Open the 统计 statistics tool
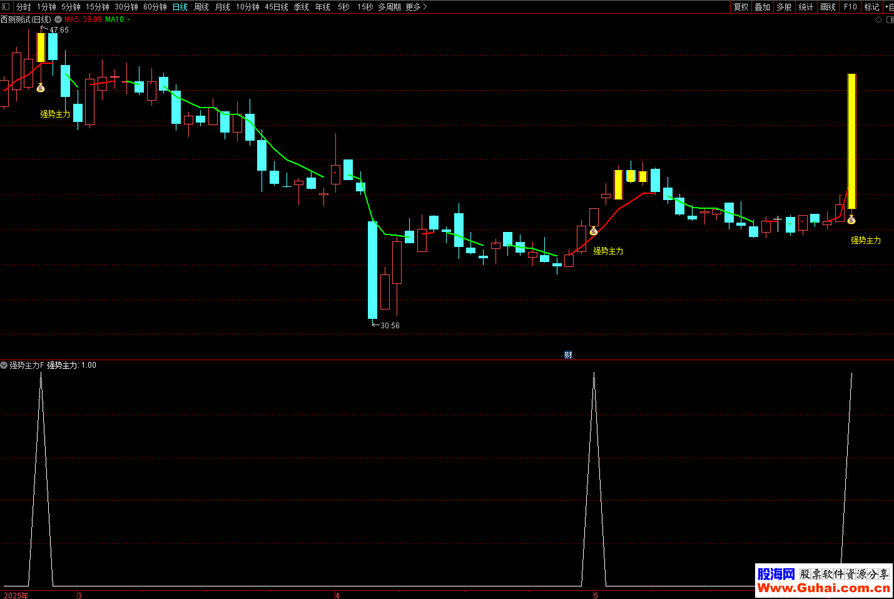The image size is (894, 599). [x=806, y=7]
